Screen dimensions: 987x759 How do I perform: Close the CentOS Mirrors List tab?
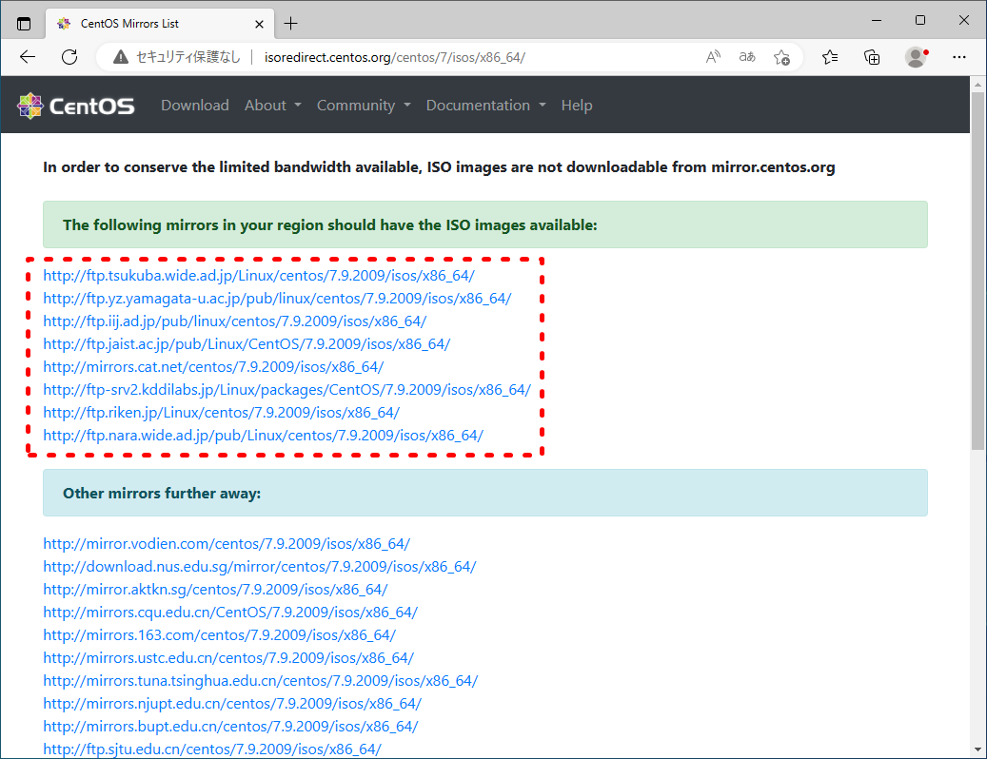click(x=259, y=24)
